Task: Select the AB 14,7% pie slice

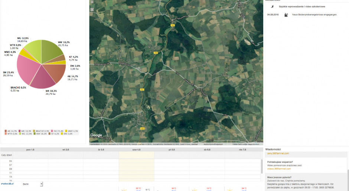Action: click(57, 72)
